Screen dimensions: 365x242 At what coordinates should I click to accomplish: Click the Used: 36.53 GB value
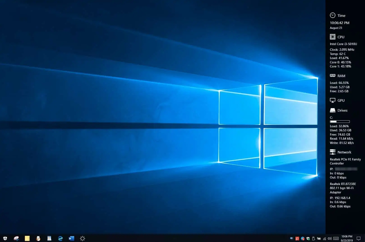[x=341, y=130]
